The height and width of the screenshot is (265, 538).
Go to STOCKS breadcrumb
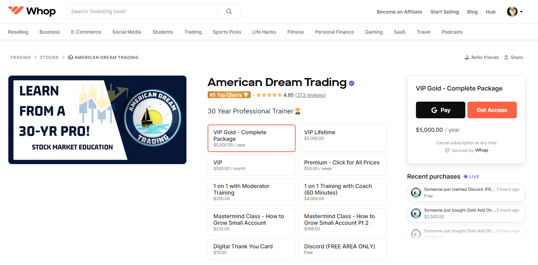point(49,58)
